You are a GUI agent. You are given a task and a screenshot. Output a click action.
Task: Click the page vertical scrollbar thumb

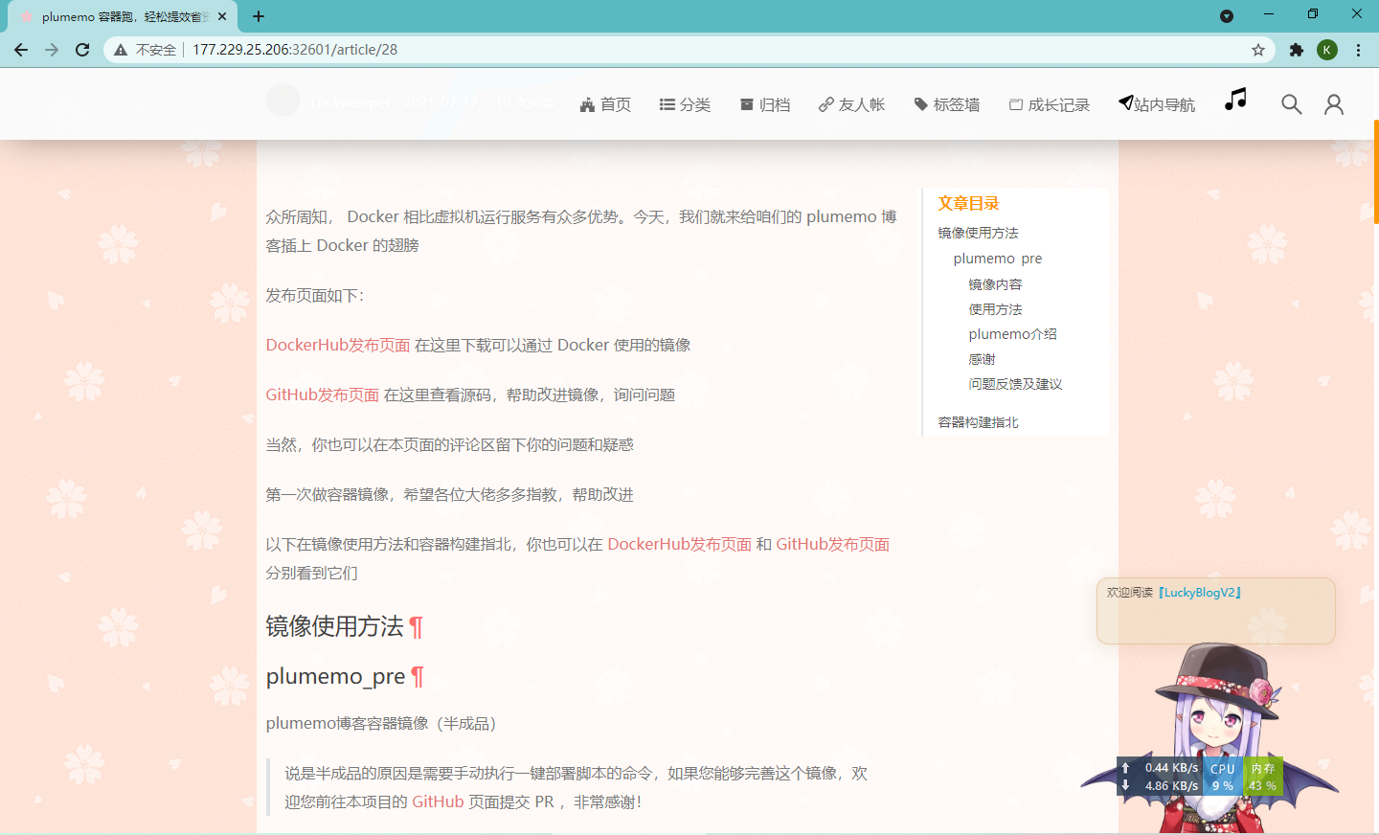1376,172
